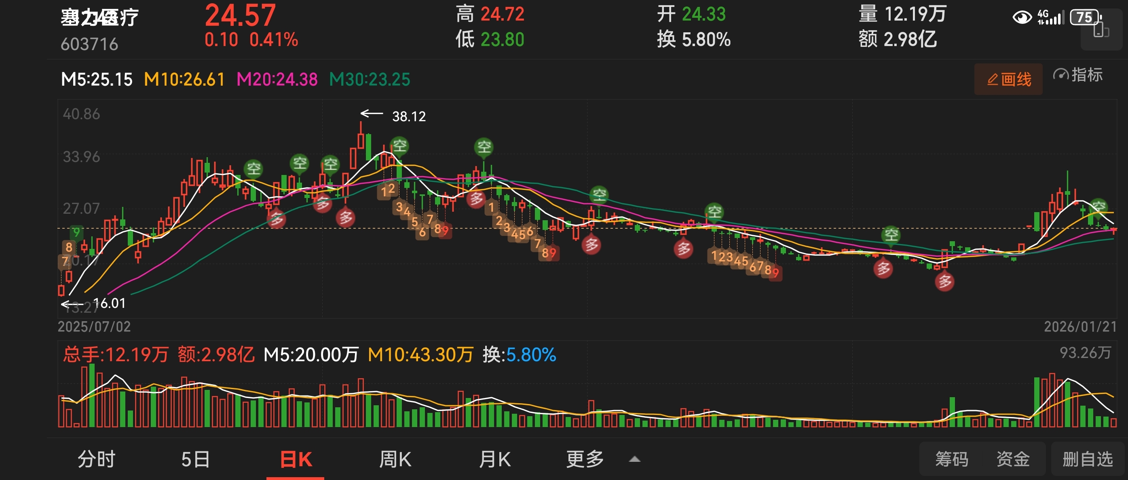This screenshot has height=480, width=1128.
Task: Tap the tallest green volume bar at left
Action: coord(92,396)
